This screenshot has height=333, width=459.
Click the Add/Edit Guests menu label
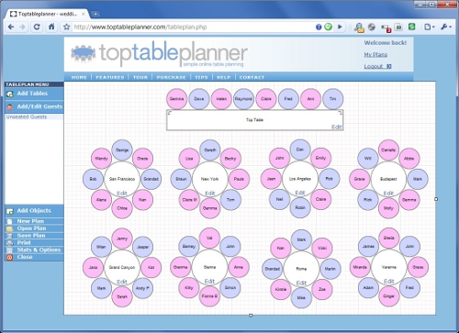(x=39, y=106)
